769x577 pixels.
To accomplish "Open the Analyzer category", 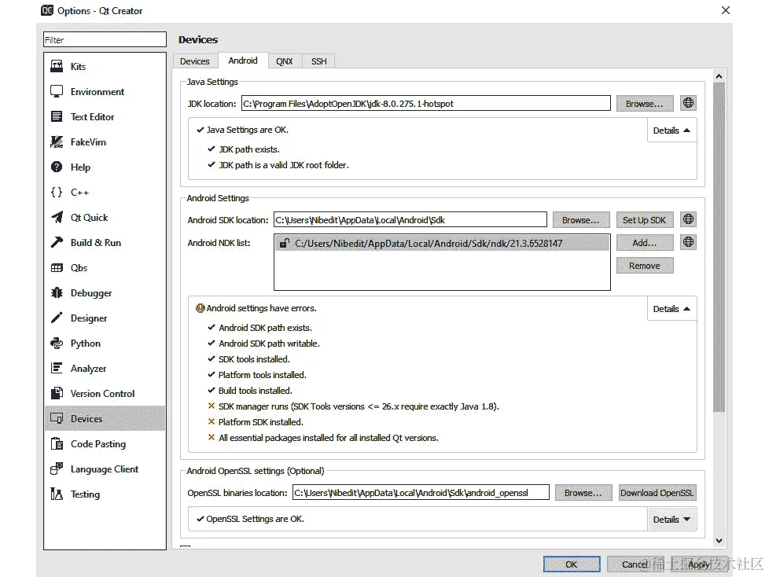I will 105,368.
